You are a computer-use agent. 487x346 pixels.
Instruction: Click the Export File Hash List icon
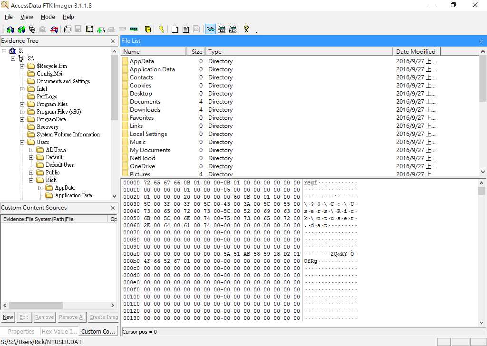pos(186,29)
